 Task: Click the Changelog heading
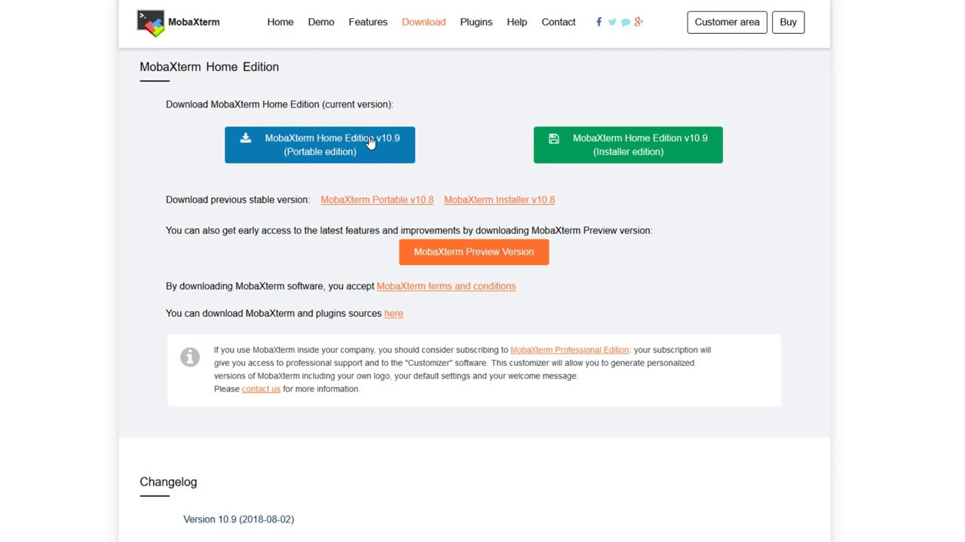[x=168, y=482]
